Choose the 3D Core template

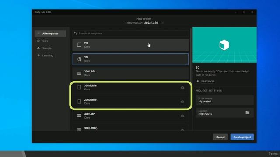(130, 59)
